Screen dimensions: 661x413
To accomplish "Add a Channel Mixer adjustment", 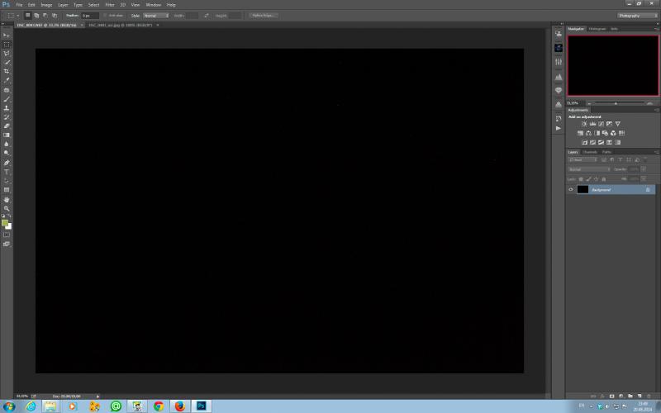I will click(613, 133).
